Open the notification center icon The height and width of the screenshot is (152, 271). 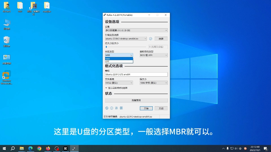tap(266, 149)
